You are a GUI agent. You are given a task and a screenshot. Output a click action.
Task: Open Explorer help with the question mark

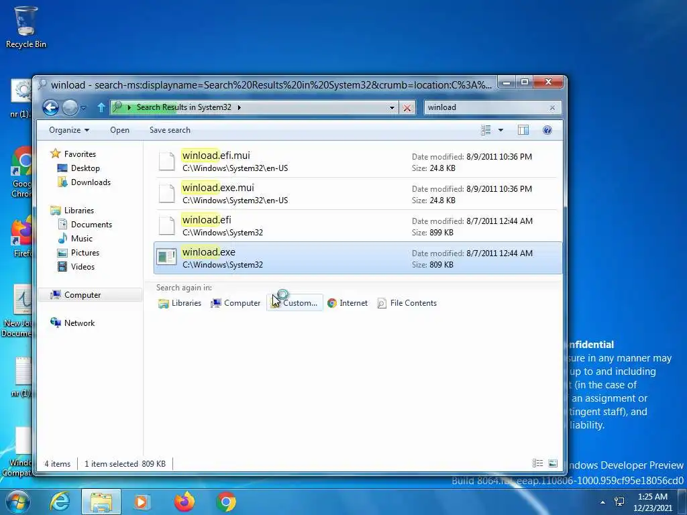tap(547, 130)
